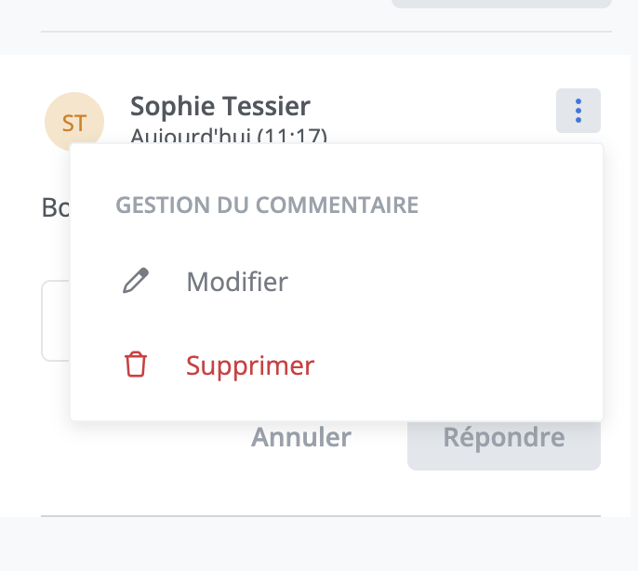
Task: Click the ST avatar circle
Action: click(73, 121)
